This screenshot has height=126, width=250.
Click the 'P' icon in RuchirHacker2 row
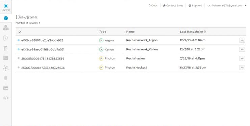tap(101, 68)
